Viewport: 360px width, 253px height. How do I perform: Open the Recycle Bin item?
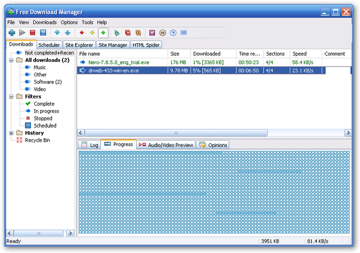[37, 140]
